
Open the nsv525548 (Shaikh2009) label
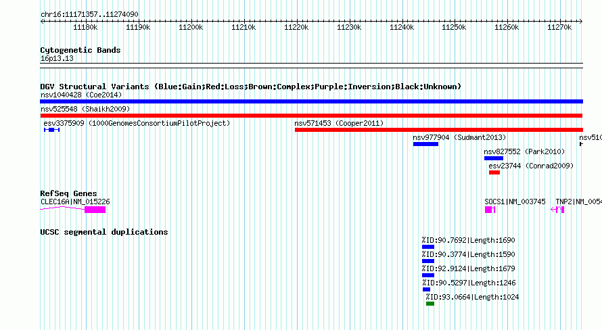(85, 109)
